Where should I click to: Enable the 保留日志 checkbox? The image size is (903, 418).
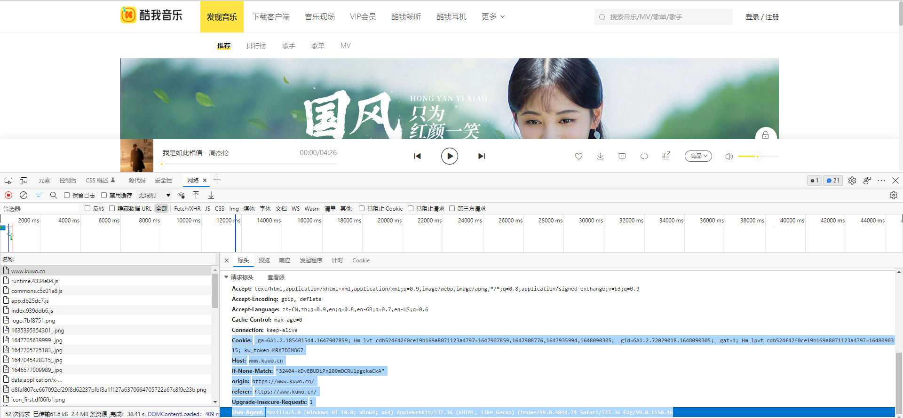tap(67, 195)
